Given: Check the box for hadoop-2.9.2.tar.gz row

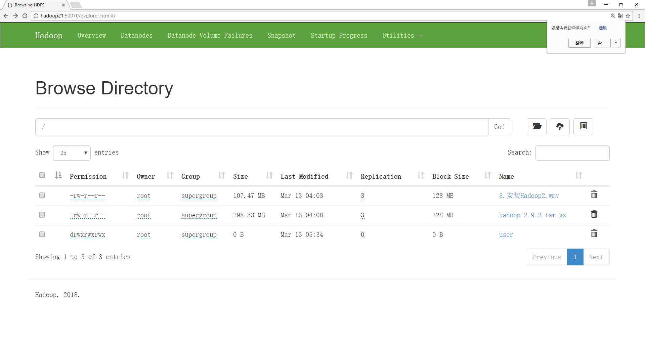Looking at the screenshot, I should pos(42,215).
